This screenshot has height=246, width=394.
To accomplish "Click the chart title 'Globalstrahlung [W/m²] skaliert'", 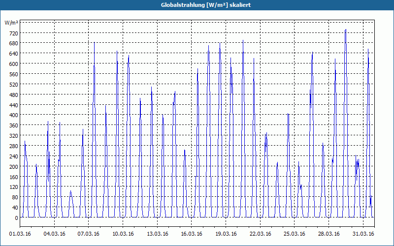I will 205,5.
